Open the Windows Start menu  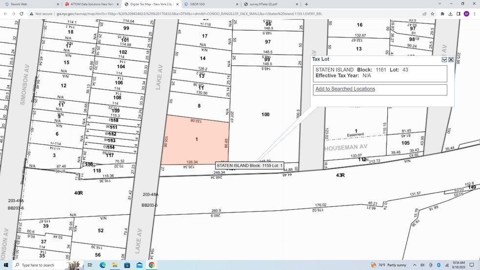coord(5,265)
